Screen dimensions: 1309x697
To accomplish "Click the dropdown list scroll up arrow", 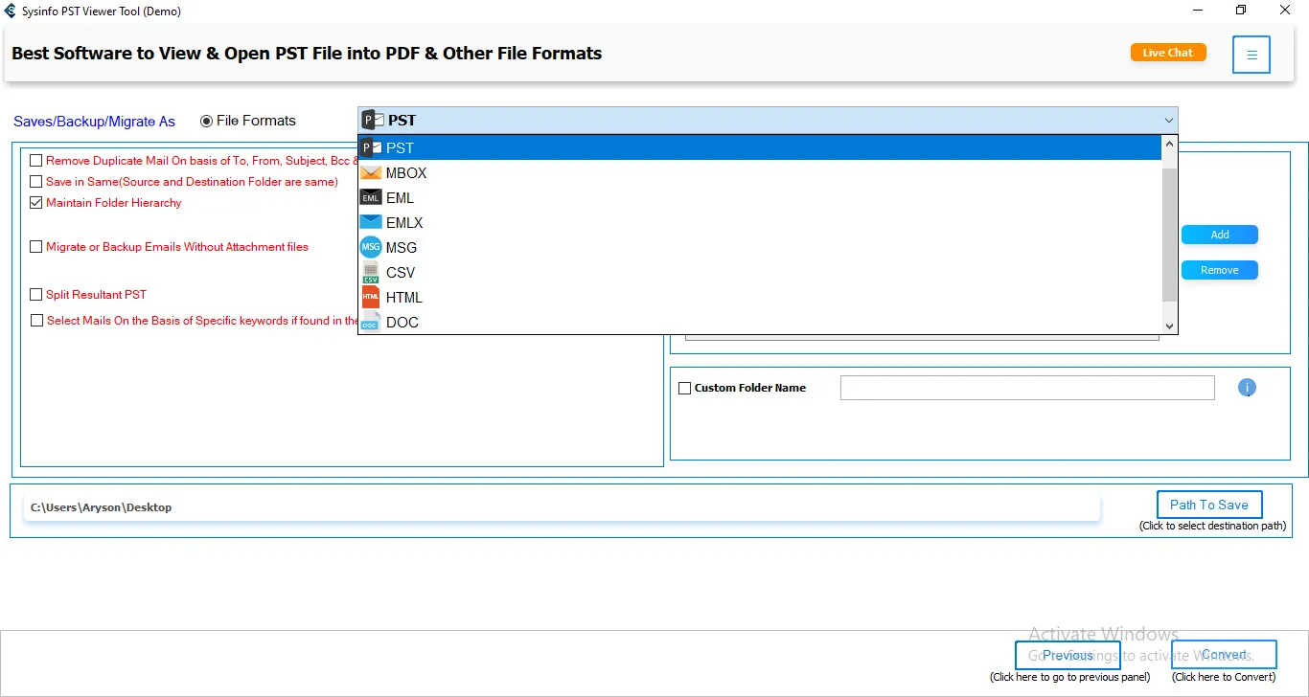I will [1169, 145].
